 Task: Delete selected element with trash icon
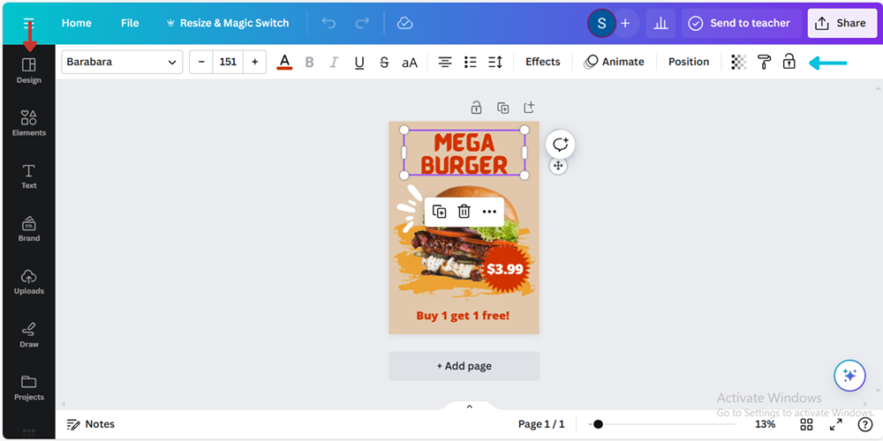[x=464, y=212]
